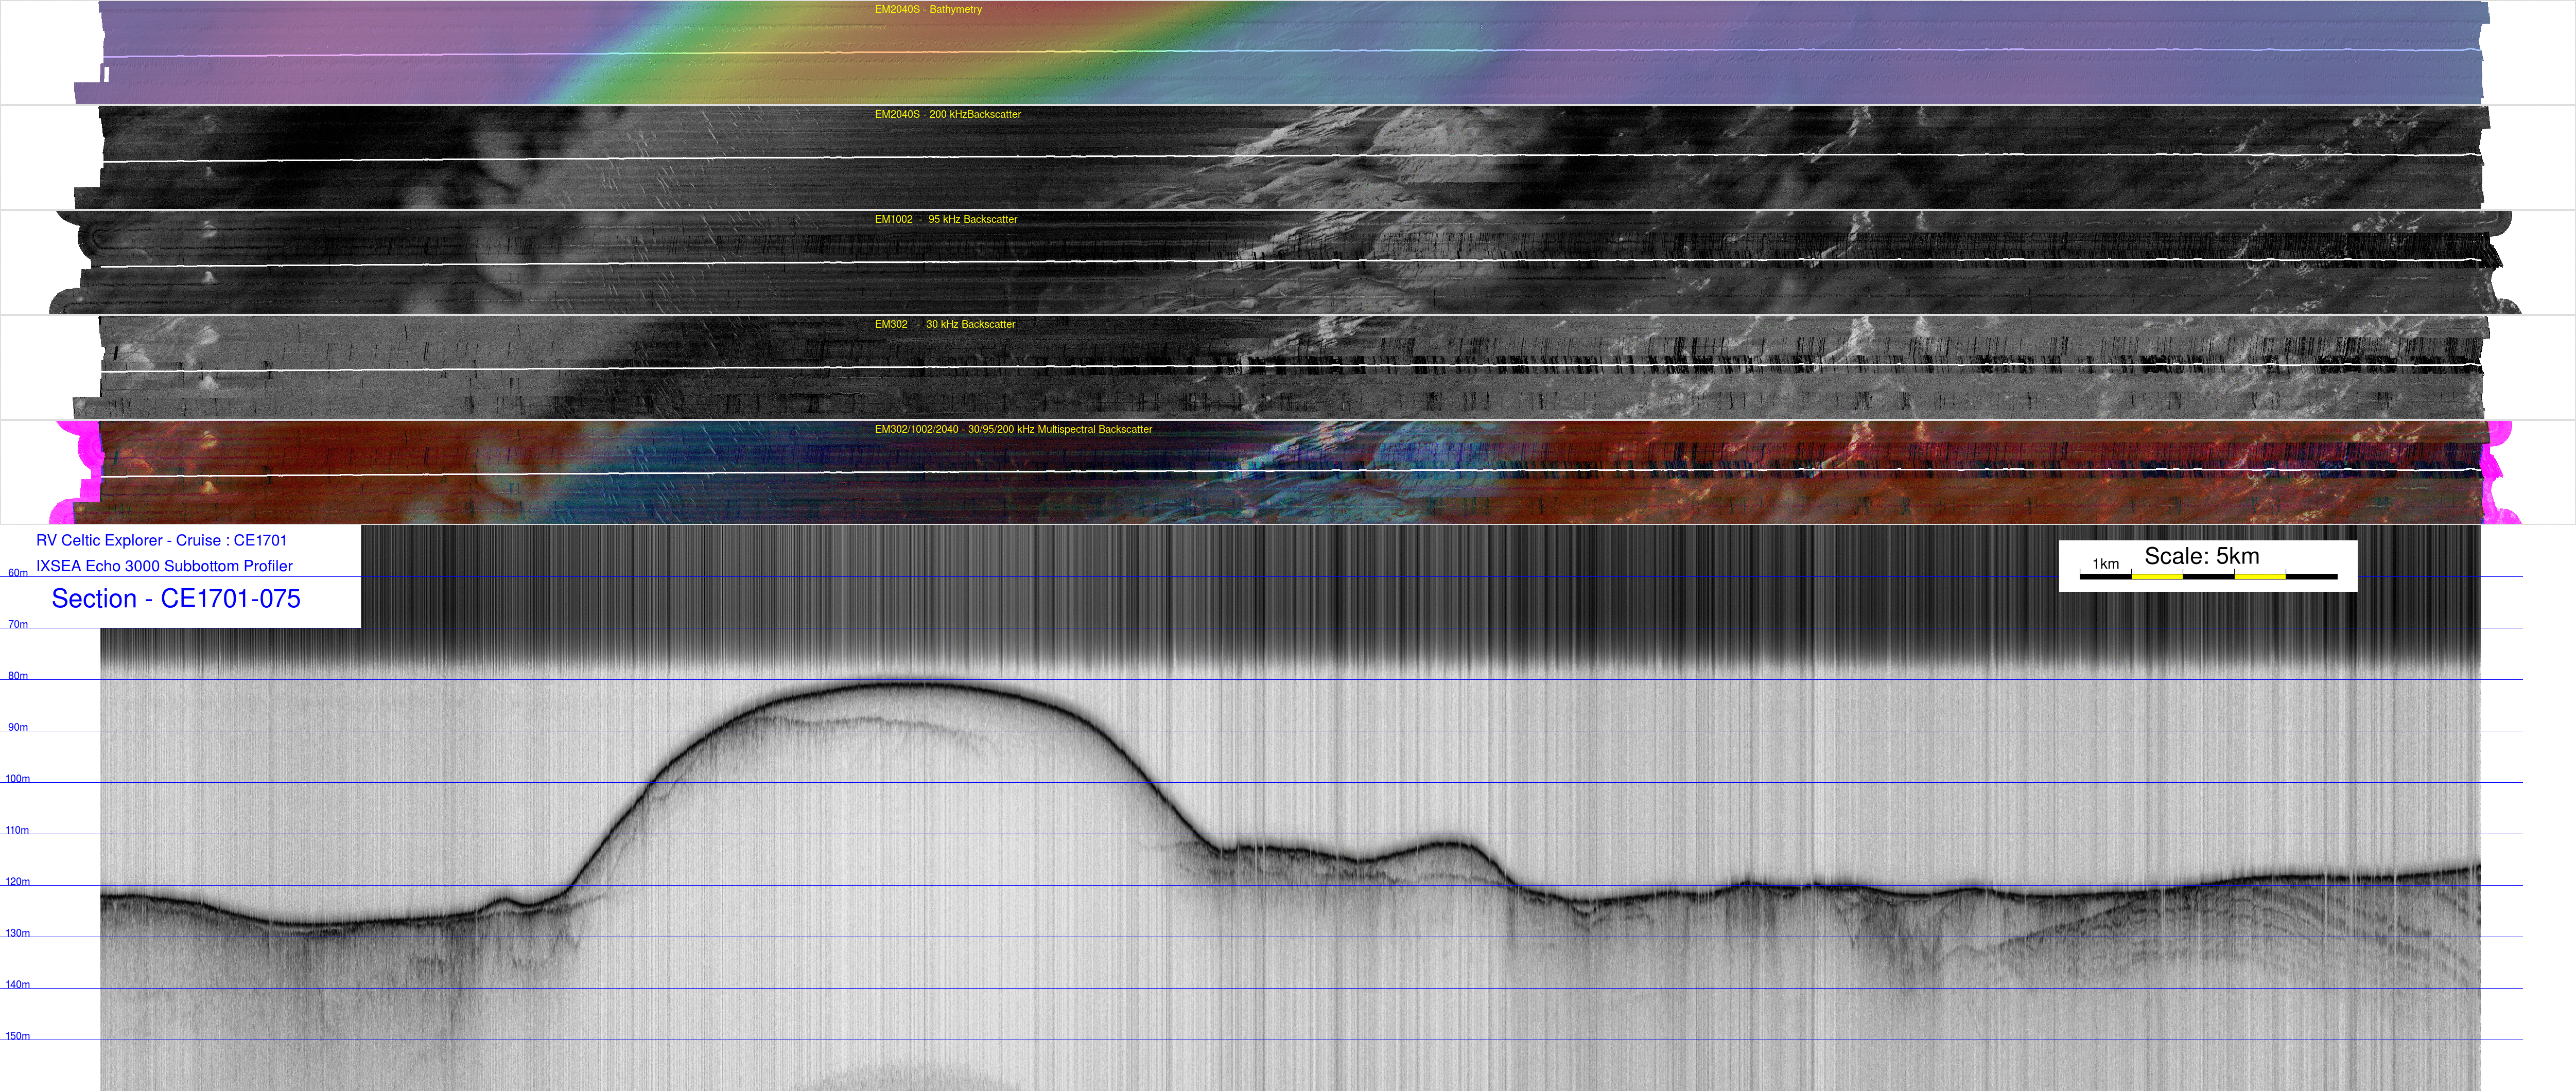Click the 130m depth axis label

pos(18,933)
